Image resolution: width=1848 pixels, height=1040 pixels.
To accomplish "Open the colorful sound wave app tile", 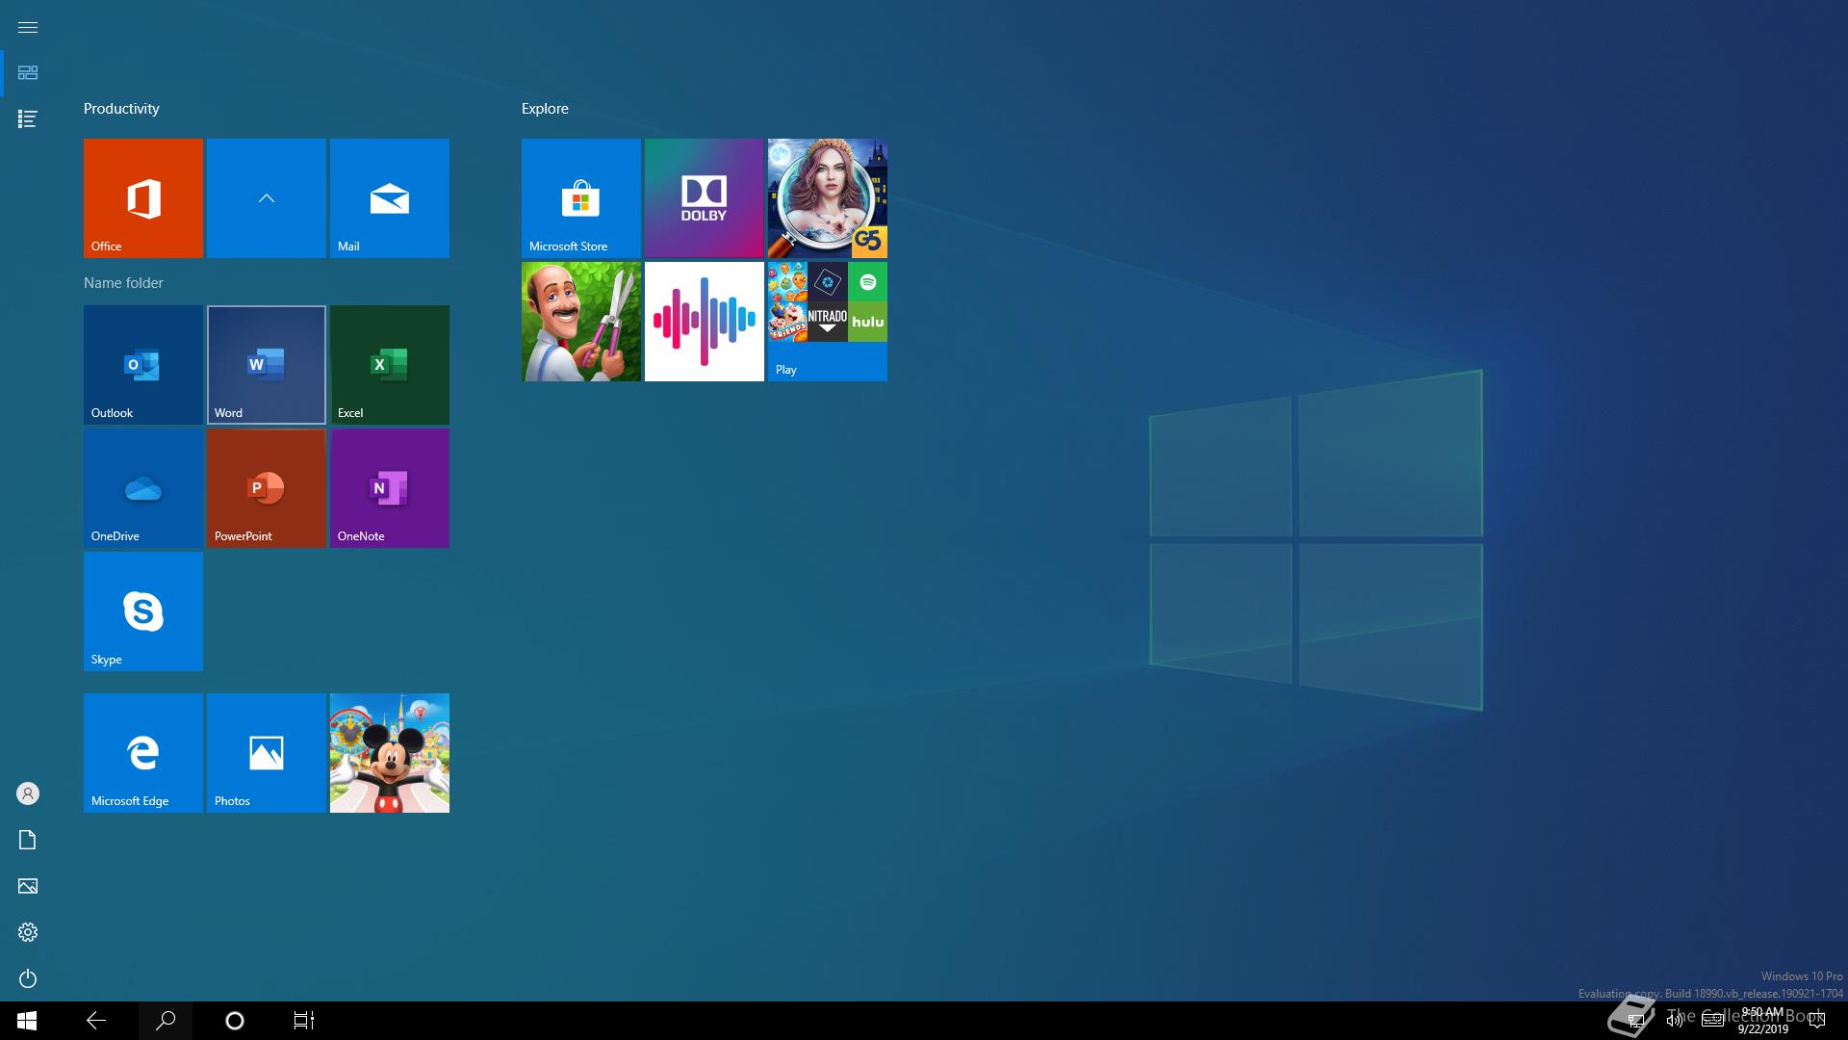I will coord(705,322).
